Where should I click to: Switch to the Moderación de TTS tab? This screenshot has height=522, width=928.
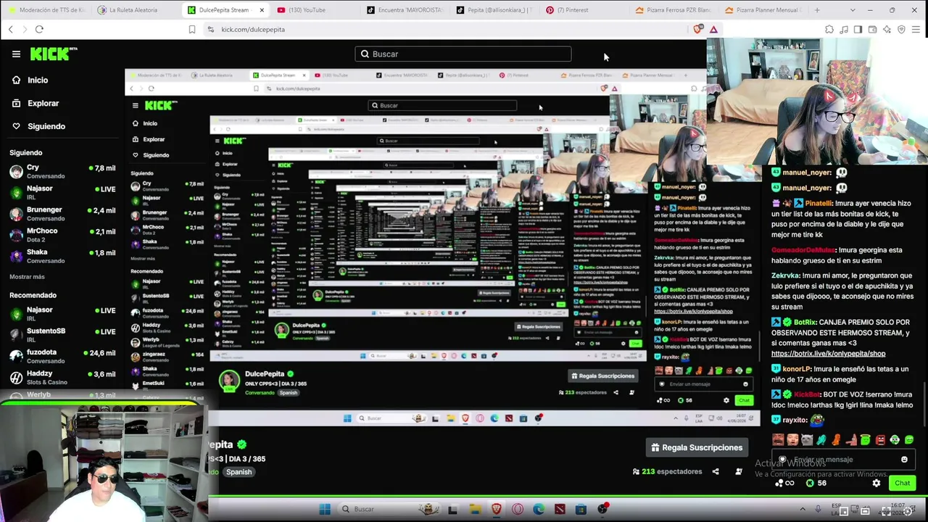pos(46,10)
